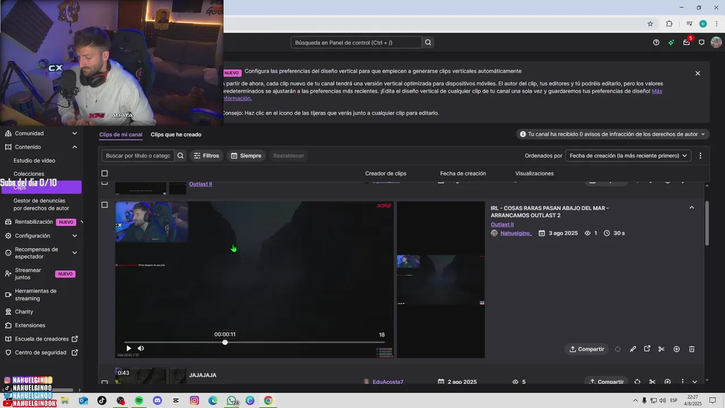
Task: Open the sort order Fecha de creación dropdown
Action: (x=628, y=156)
